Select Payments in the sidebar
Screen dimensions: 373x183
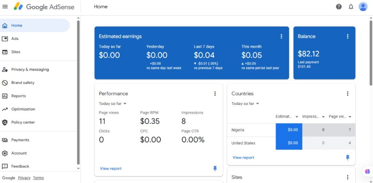point(20,140)
